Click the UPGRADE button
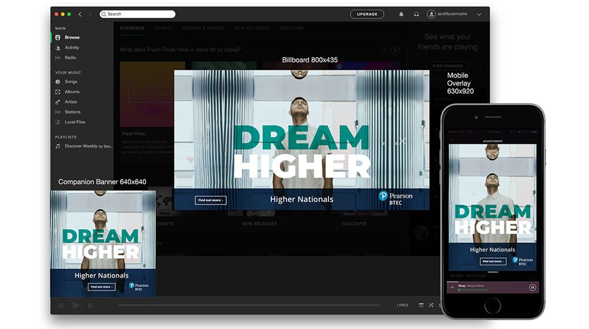This screenshot has height=329, width=589. pyautogui.click(x=367, y=14)
